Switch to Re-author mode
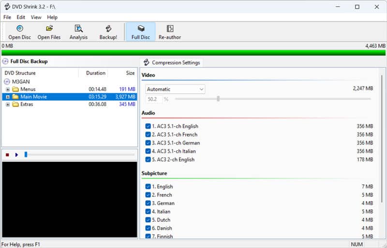 click(170, 29)
